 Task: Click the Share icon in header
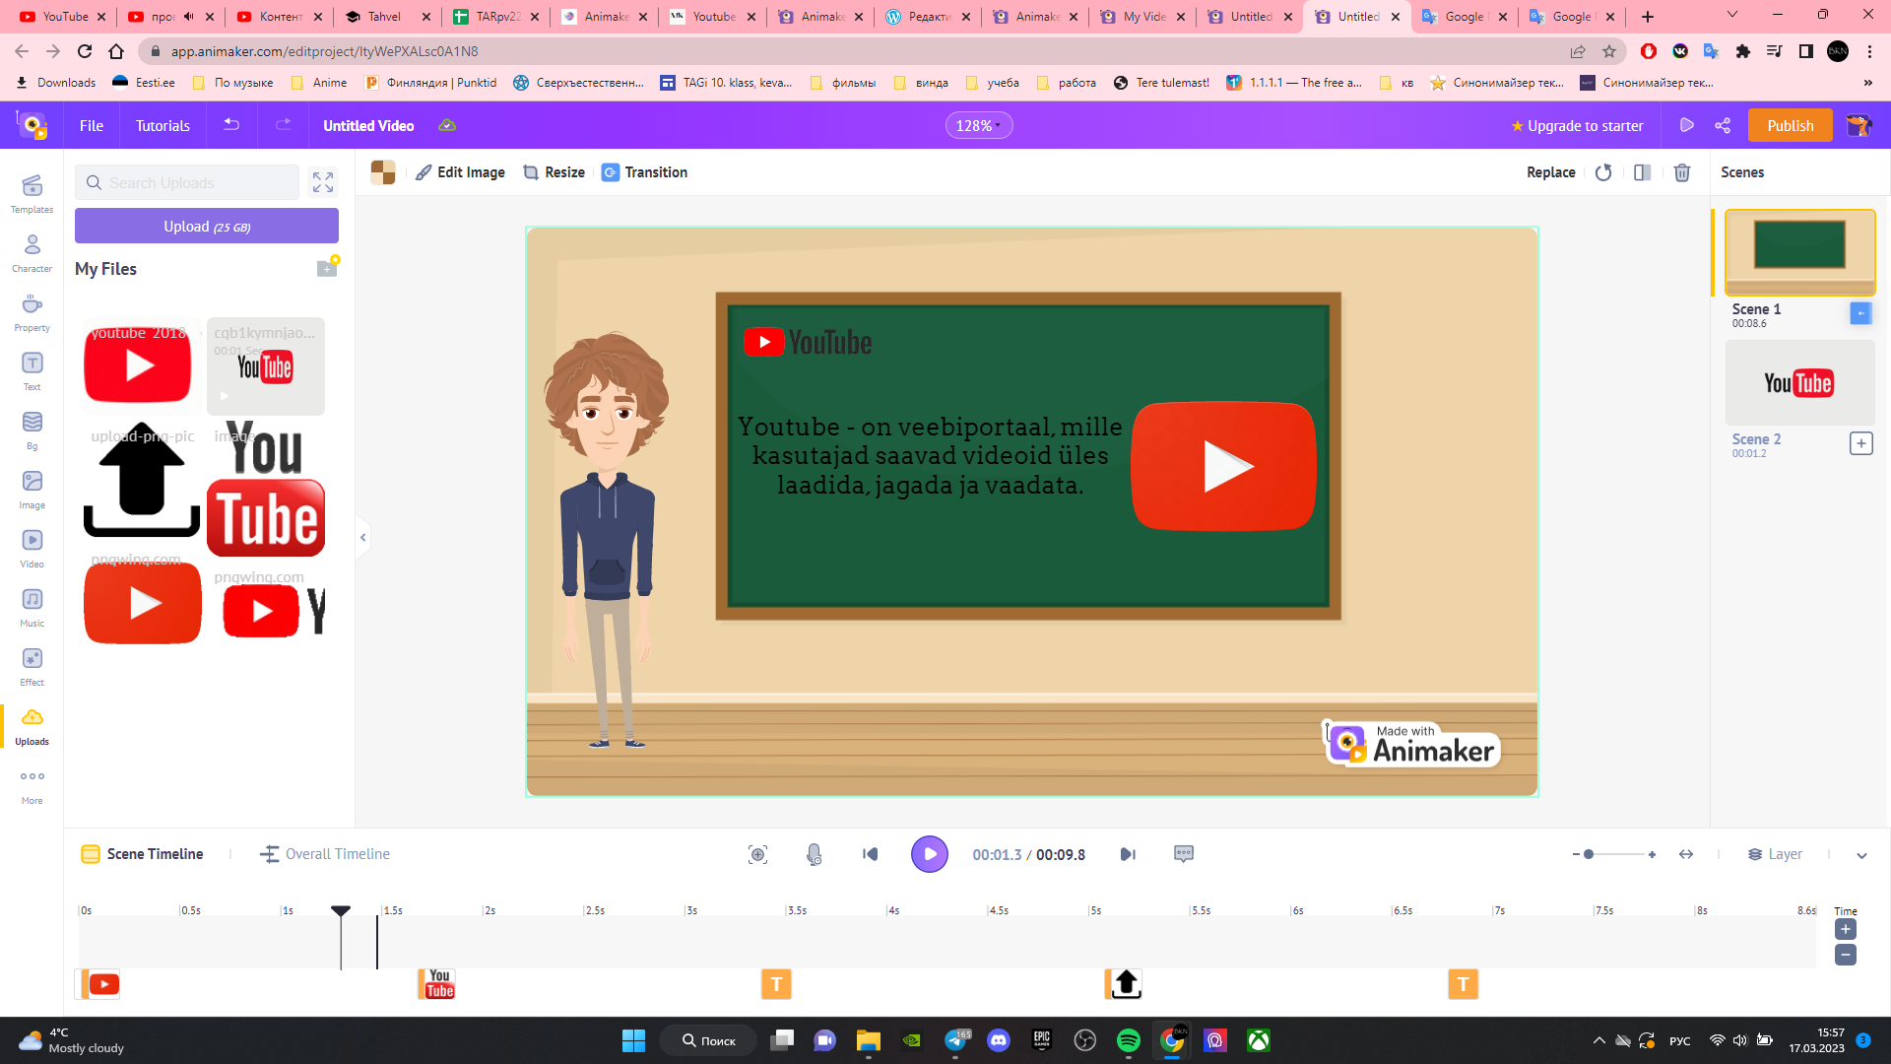(x=1723, y=125)
